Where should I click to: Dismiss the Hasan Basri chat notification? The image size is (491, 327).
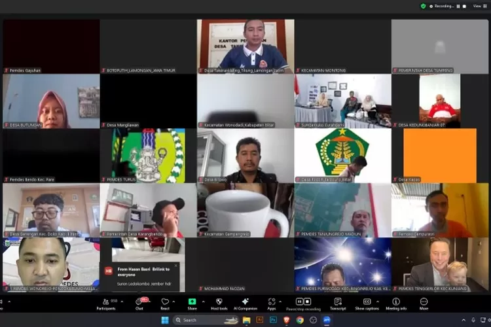pos(175,266)
